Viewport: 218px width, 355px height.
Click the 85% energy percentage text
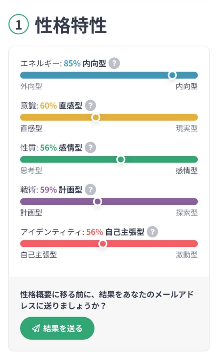click(72, 64)
